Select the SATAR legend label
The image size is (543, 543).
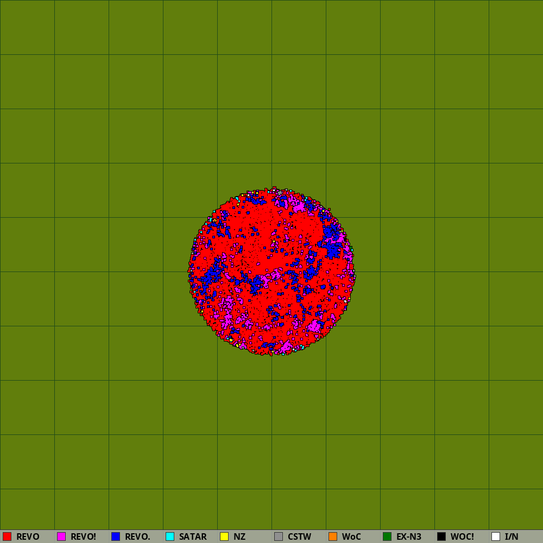(x=193, y=537)
